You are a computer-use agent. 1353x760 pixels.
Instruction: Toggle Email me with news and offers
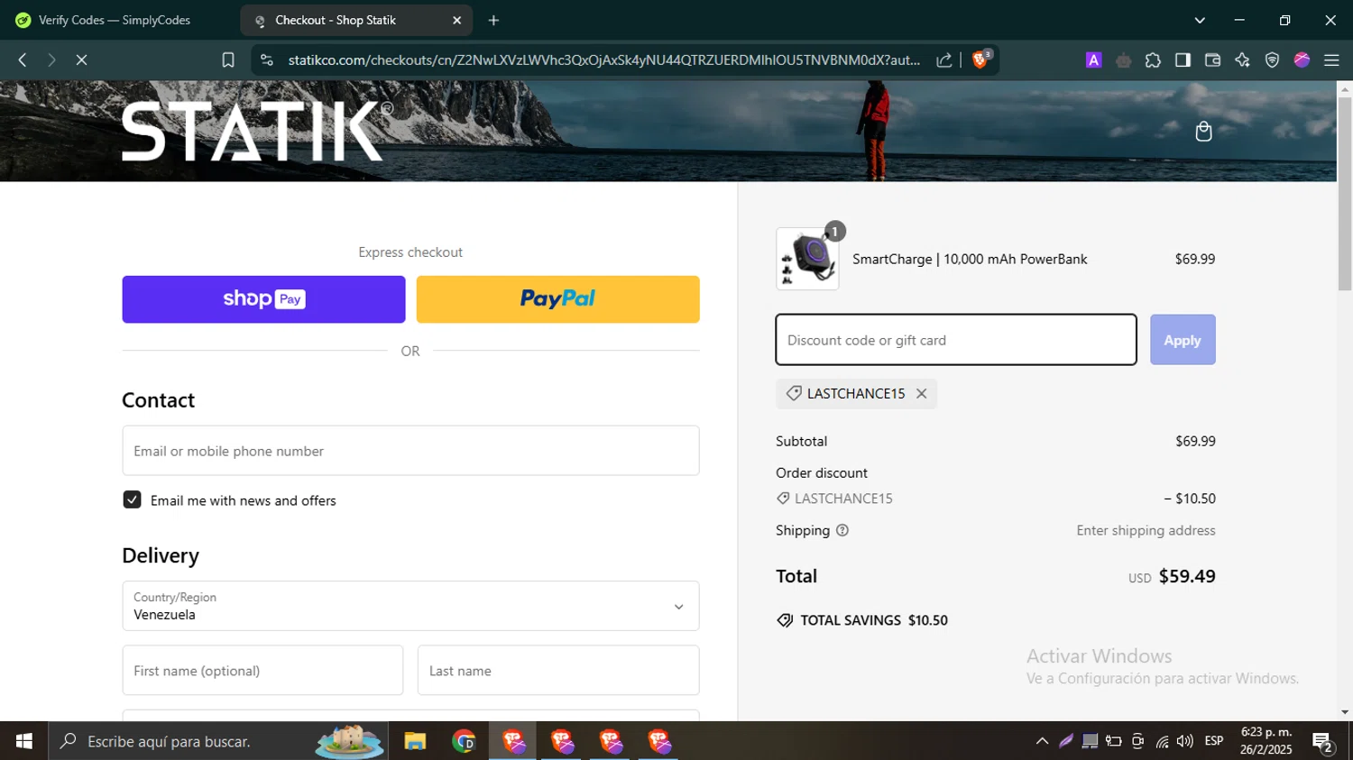click(132, 499)
